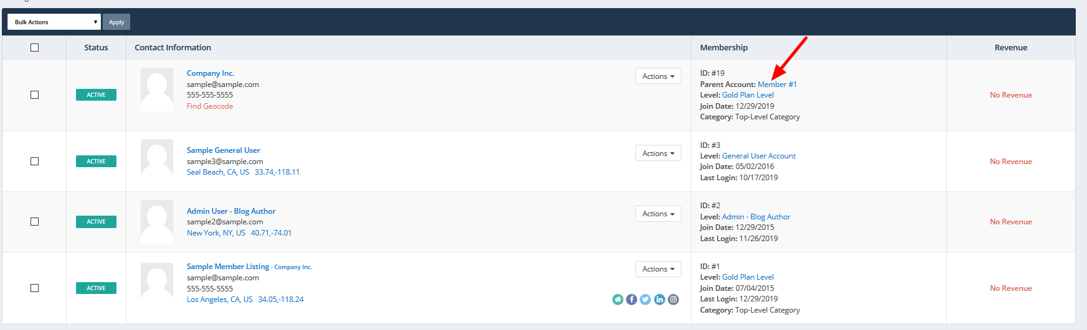Click the Admin - Blog Author level link
Image resolution: width=1087 pixels, height=330 pixels.
[x=756, y=217]
